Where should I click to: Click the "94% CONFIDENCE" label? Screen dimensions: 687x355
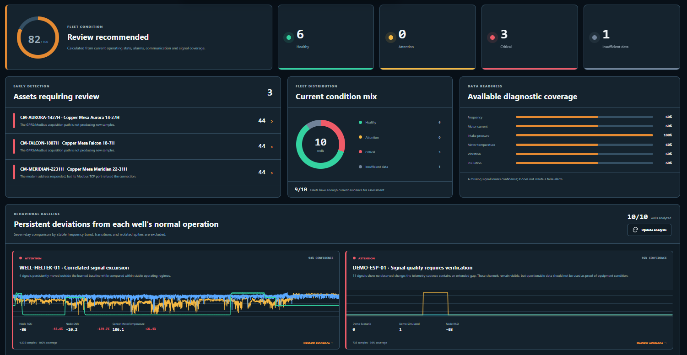point(321,258)
